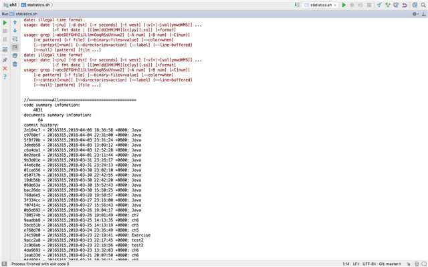This screenshot has width=428, height=267.
Task: Click commit line c9760ef
Action: (82, 135)
